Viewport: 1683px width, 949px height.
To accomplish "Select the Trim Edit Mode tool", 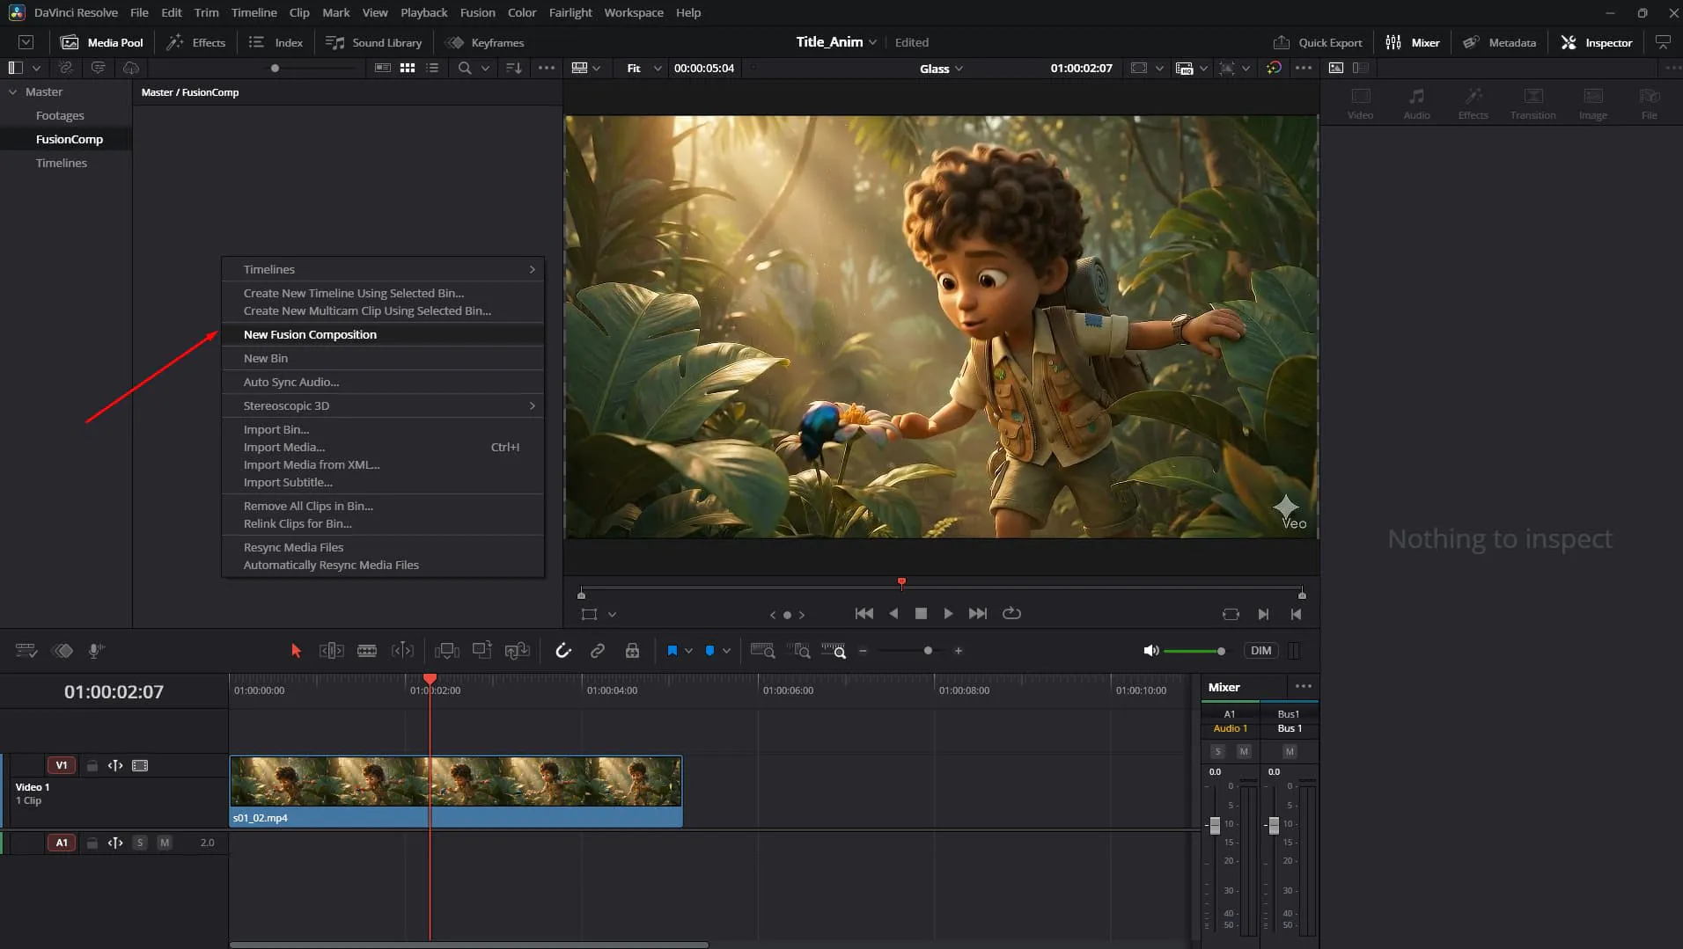I will click(331, 651).
